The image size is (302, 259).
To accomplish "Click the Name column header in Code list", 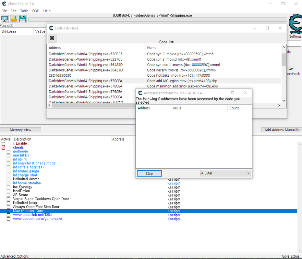I will click(213, 48).
